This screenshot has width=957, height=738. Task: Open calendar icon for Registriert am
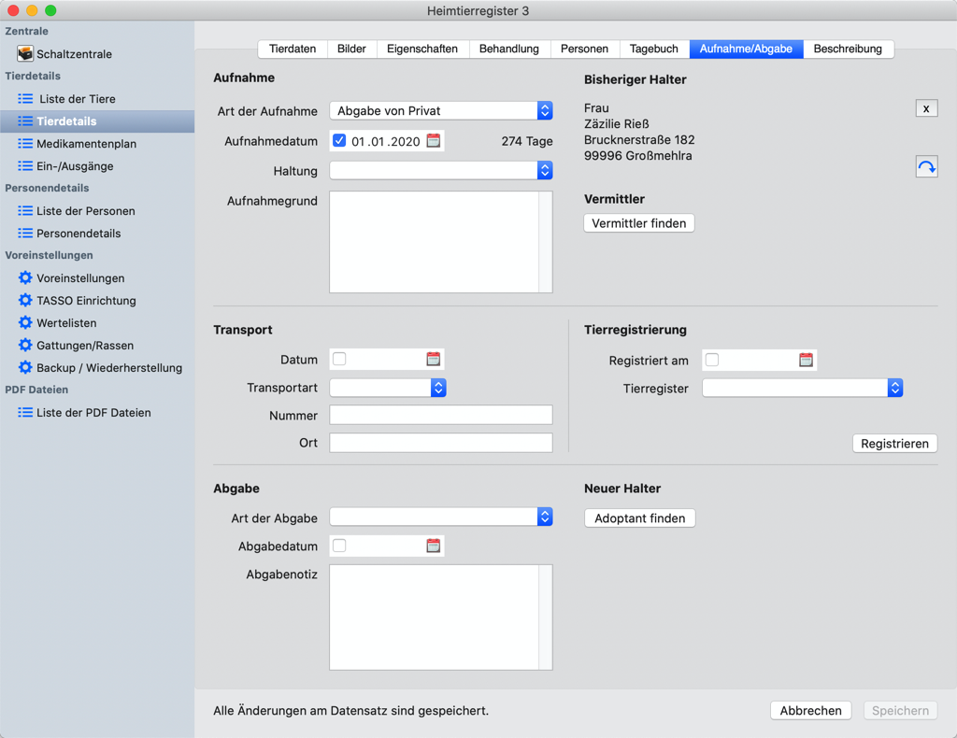[806, 360]
